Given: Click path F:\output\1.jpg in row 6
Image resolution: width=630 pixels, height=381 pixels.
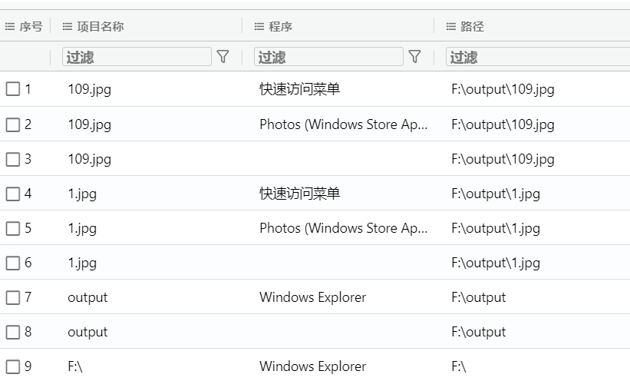Looking at the screenshot, I should tap(496, 263).
